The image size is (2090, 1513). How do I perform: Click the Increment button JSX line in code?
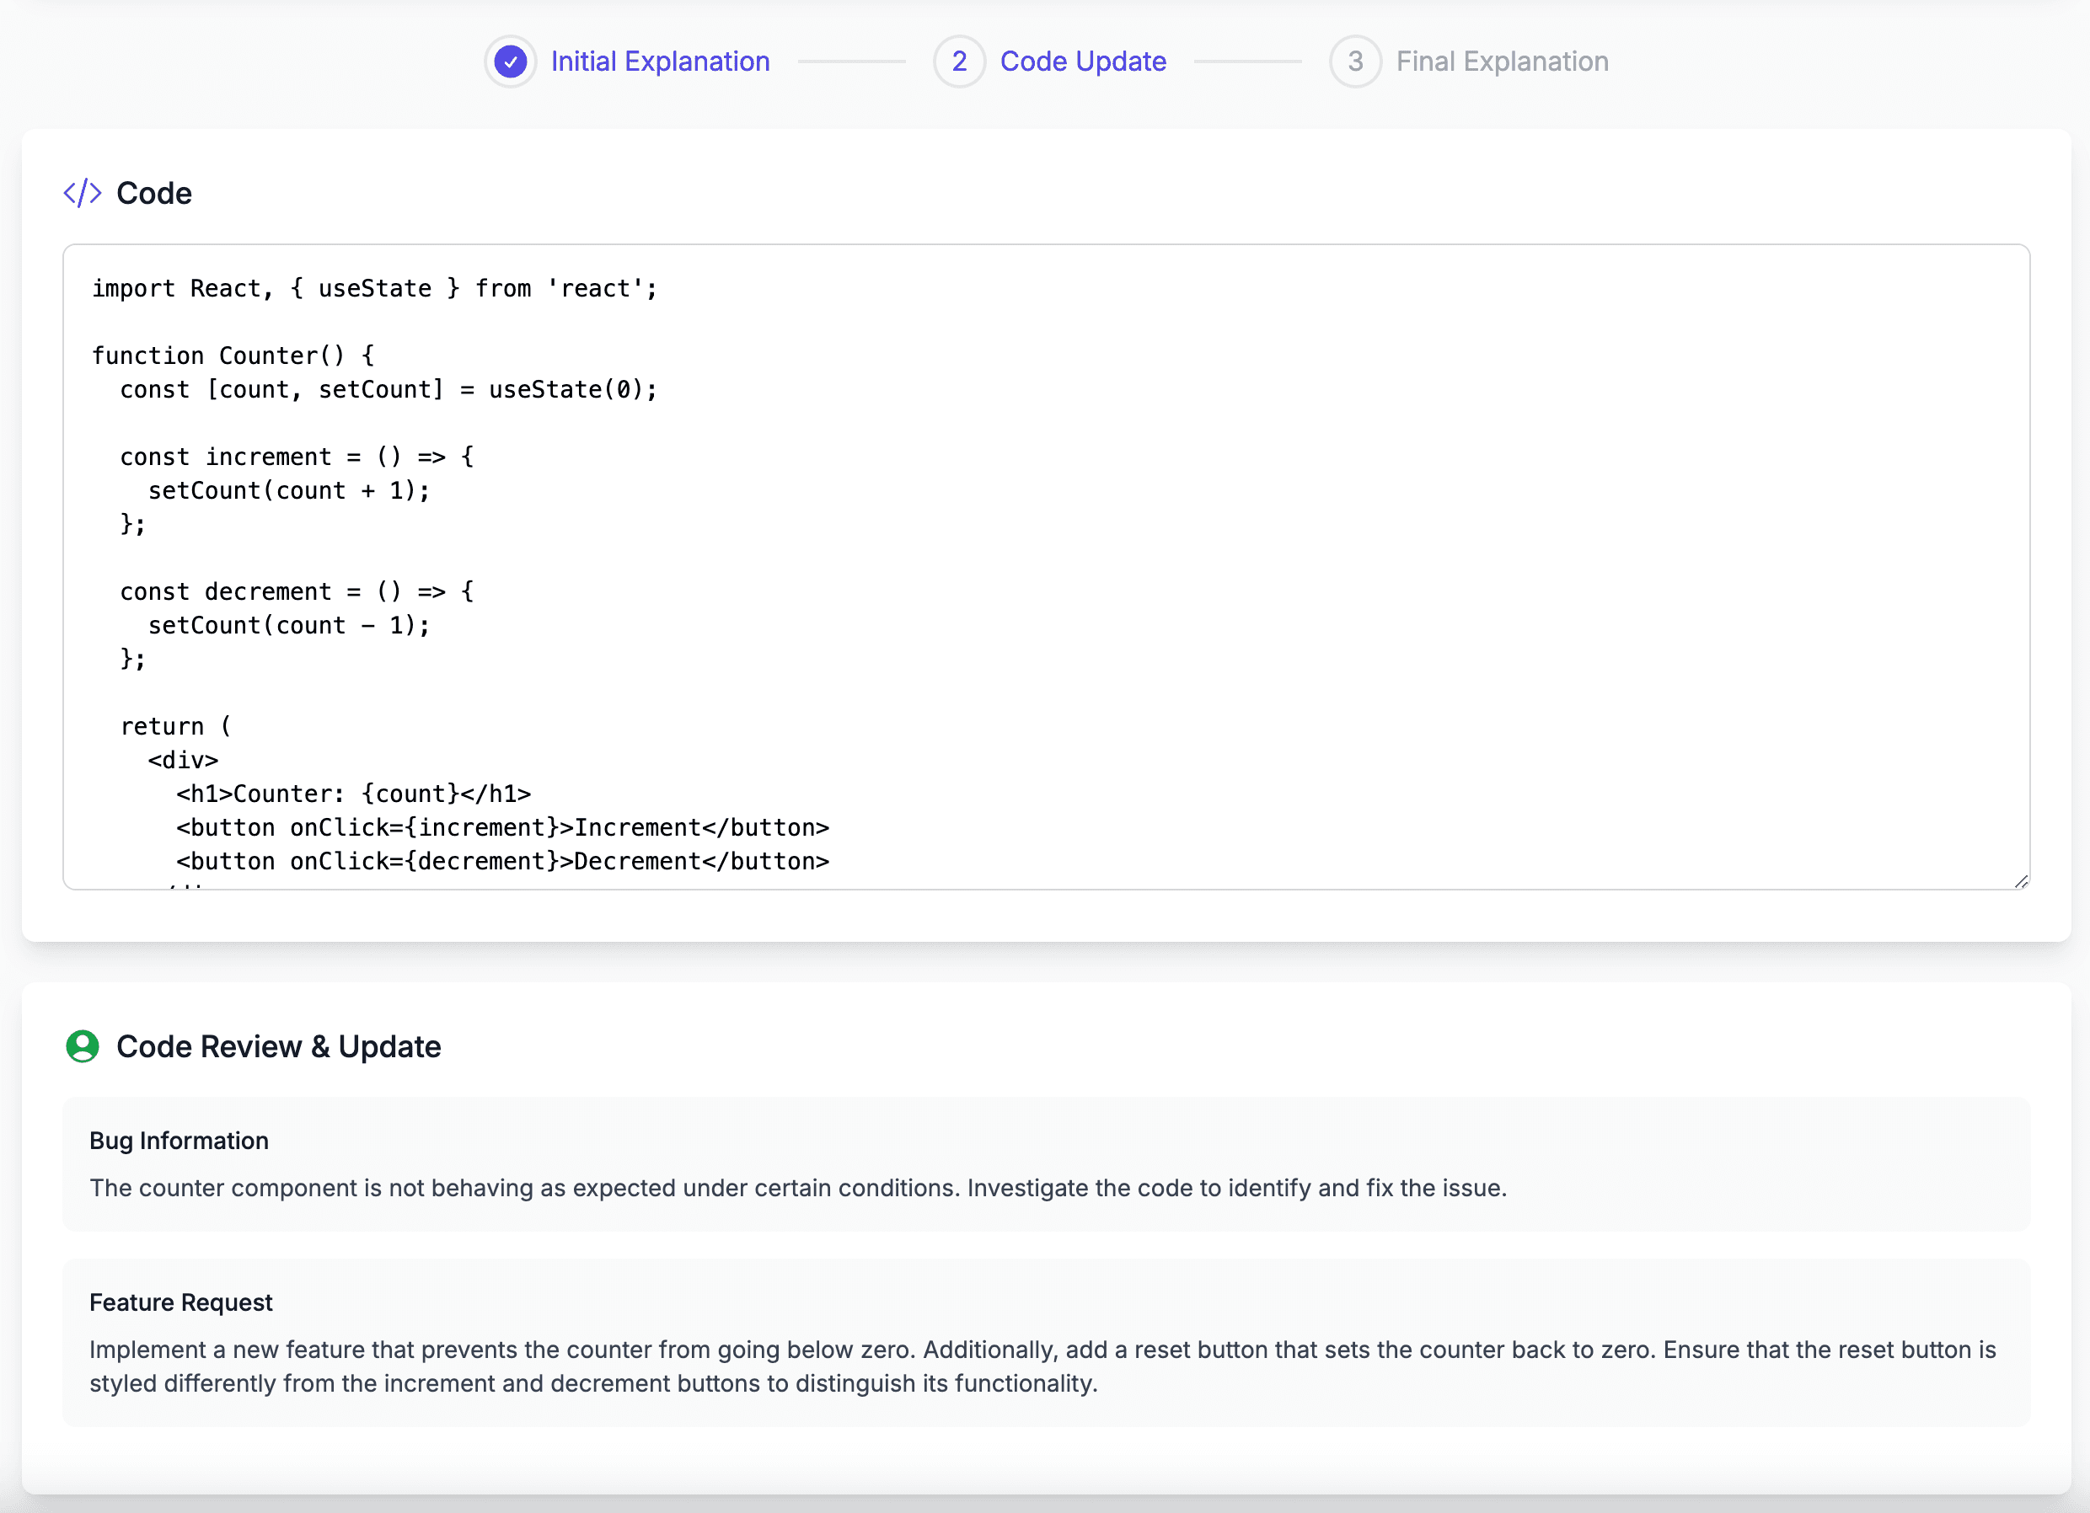(x=502, y=827)
